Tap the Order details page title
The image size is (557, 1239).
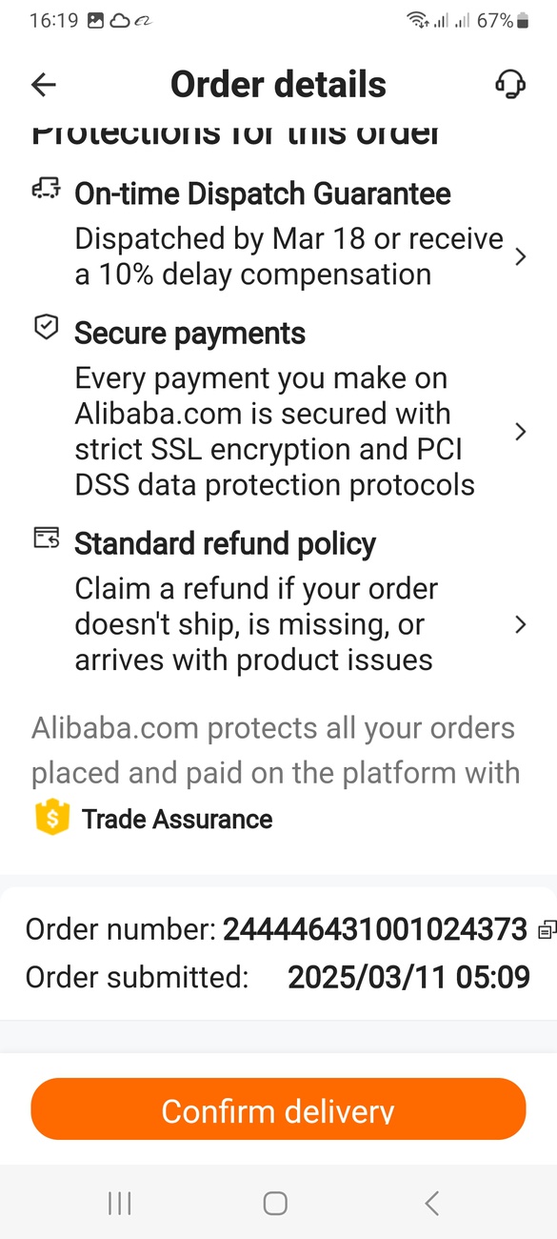[x=278, y=85]
